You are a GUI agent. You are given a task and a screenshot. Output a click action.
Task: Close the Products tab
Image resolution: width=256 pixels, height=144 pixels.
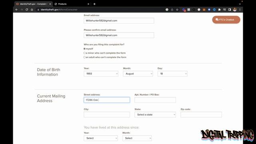click(88, 4)
